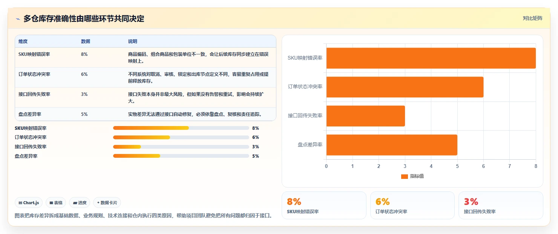Toggle the 指标值 legend swatch
Image resolution: width=558 pixels, height=234 pixels.
tap(405, 177)
